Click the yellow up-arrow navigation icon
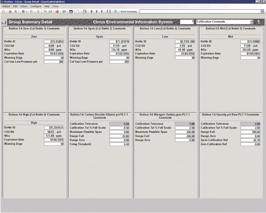The width and height of the screenshot is (266, 213). pyautogui.click(x=259, y=22)
